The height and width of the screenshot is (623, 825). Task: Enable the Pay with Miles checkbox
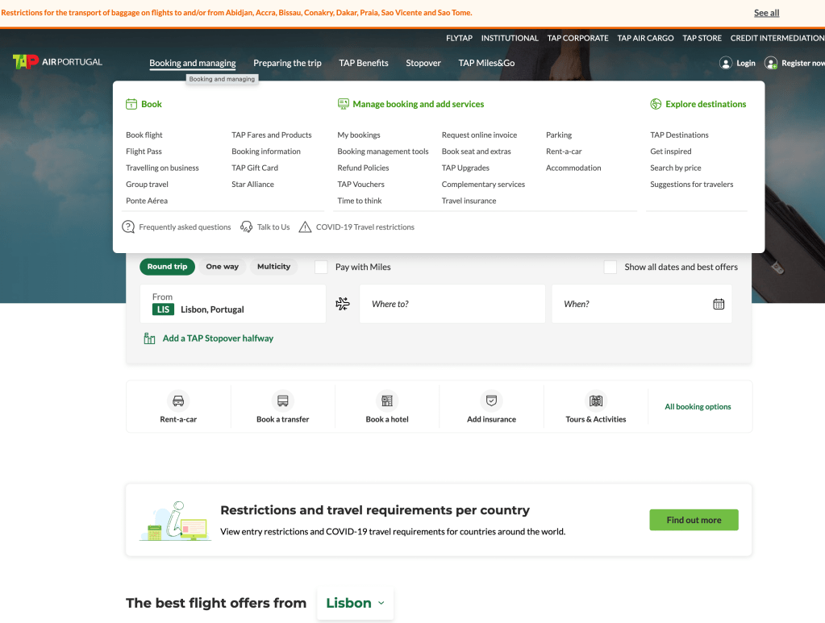321,267
